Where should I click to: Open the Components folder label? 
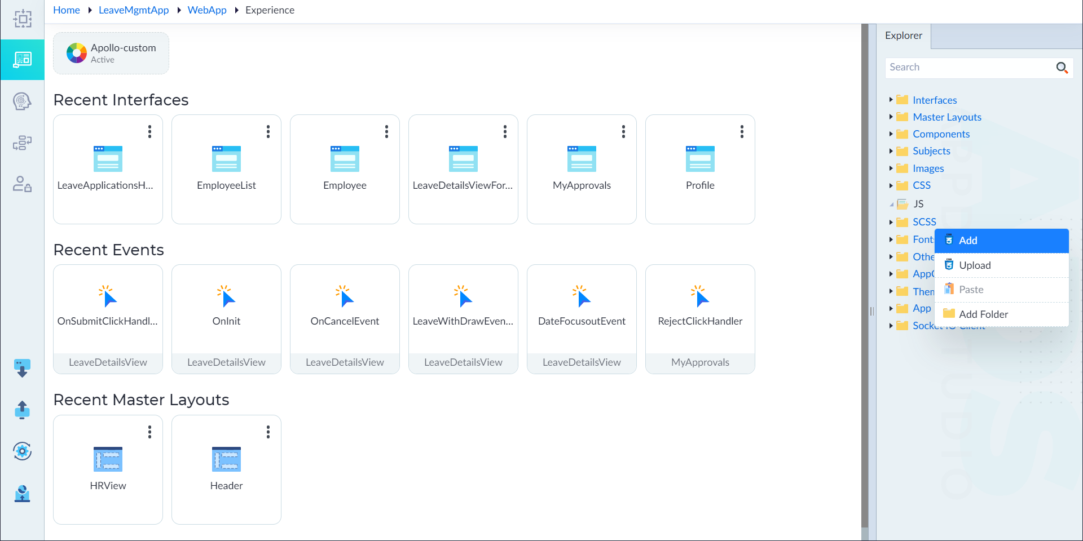coord(941,134)
